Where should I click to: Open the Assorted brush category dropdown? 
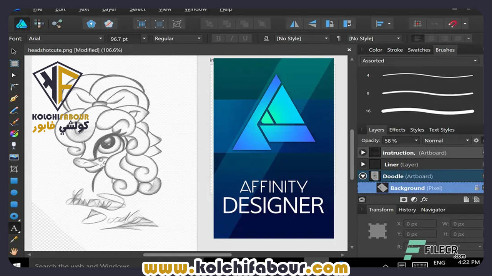coord(419,61)
